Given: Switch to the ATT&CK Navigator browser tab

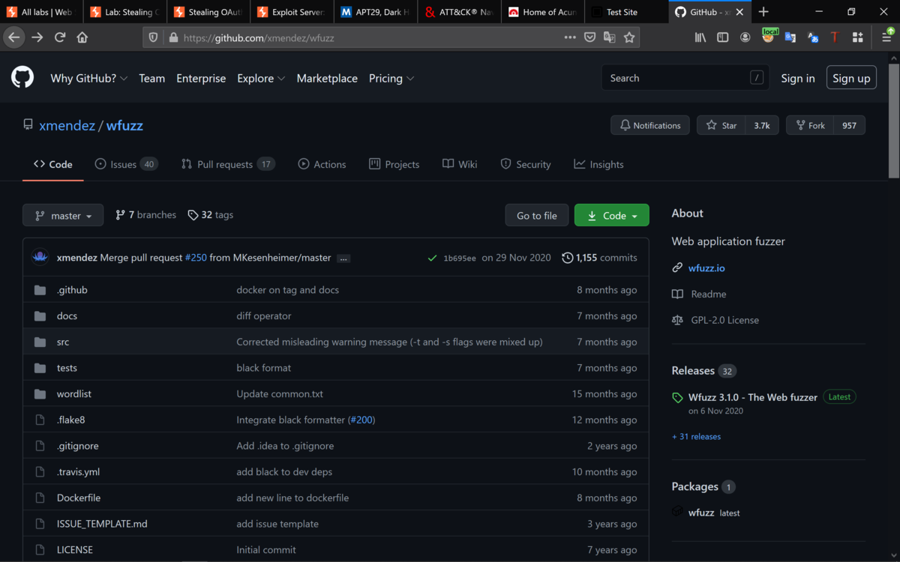Looking at the screenshot, I should [457, 12].
